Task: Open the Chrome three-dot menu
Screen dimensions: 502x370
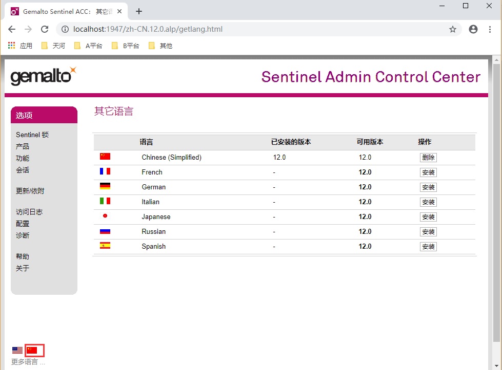Action: pyautogui.click(x=491, y=29)
